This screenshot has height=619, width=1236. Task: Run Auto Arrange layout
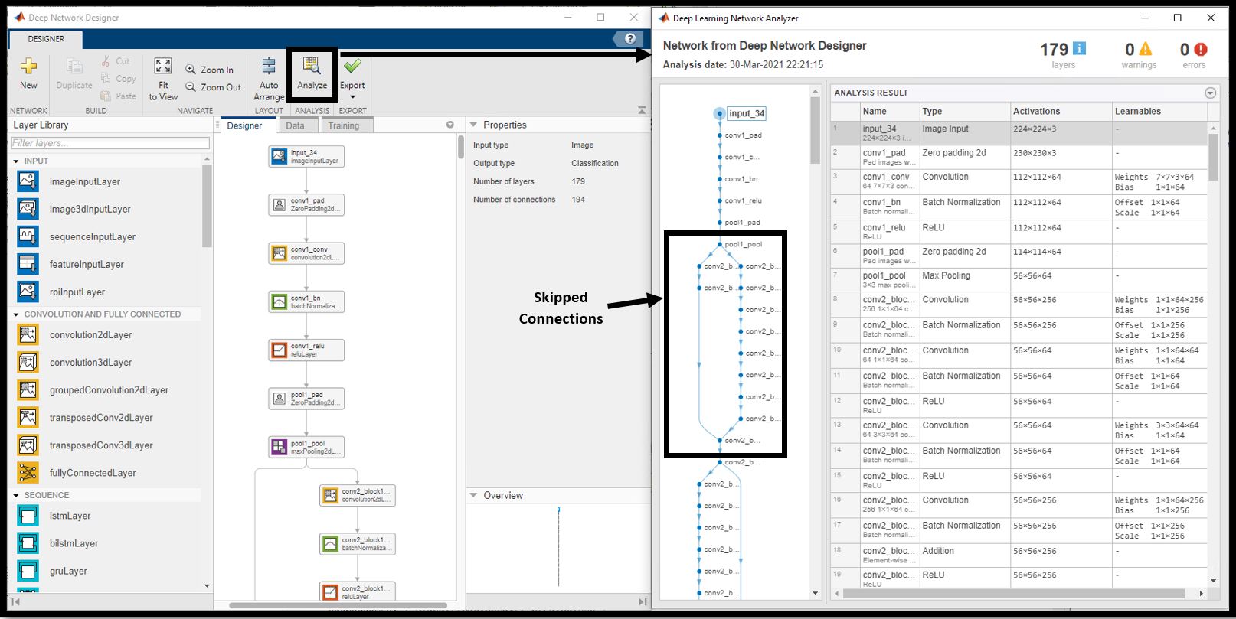tap(269, 67)
